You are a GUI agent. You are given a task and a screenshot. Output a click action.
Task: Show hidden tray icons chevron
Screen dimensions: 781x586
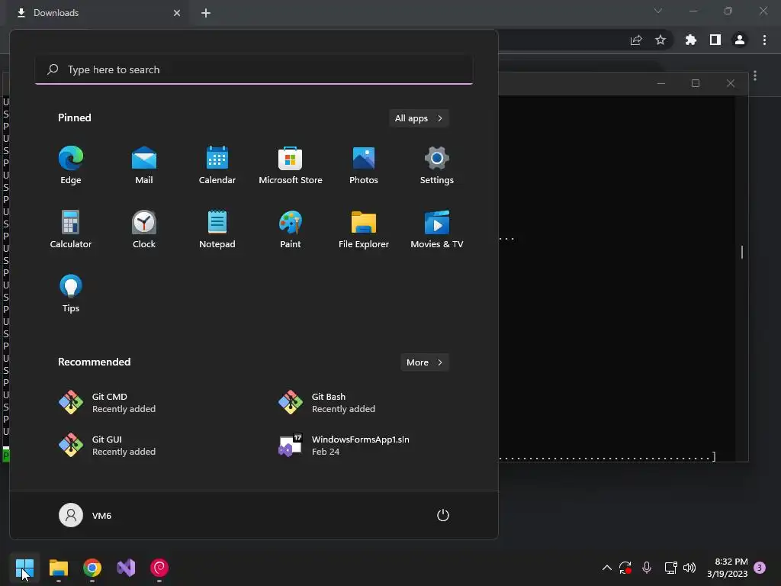[x=606, y=568]
